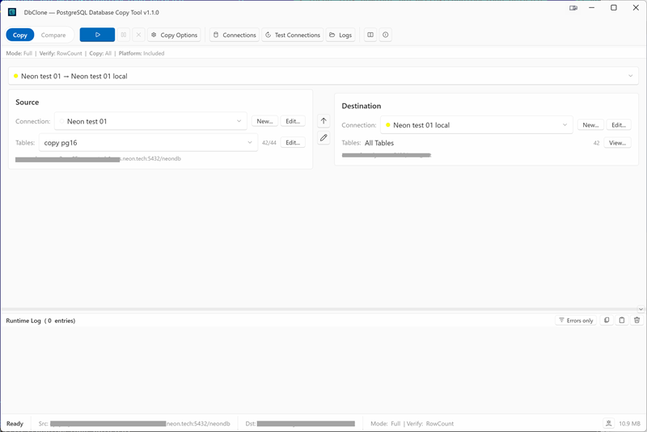Click the 'All Tables' text in Destination
647x432 pixels.
(x=379, y=143)
